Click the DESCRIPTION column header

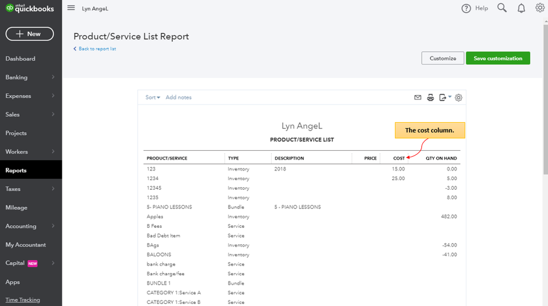click(x=290, y=158)
